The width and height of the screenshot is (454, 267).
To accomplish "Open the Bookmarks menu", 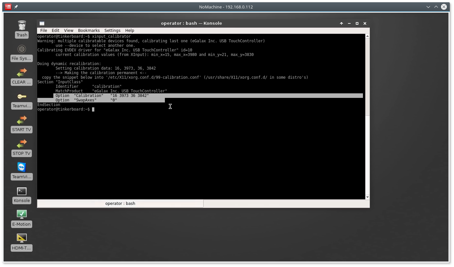I will (x=89, y=30).
